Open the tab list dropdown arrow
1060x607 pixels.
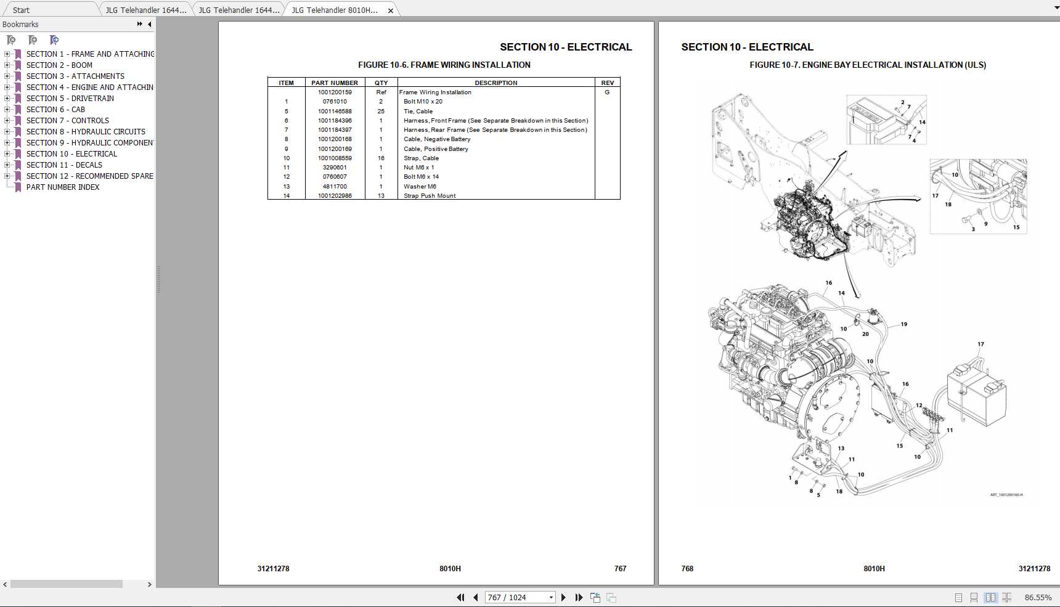pyautogui.click(x=1056, y=7)
